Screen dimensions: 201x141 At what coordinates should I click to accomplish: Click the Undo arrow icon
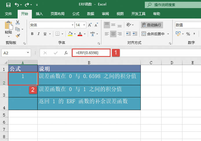17,5
